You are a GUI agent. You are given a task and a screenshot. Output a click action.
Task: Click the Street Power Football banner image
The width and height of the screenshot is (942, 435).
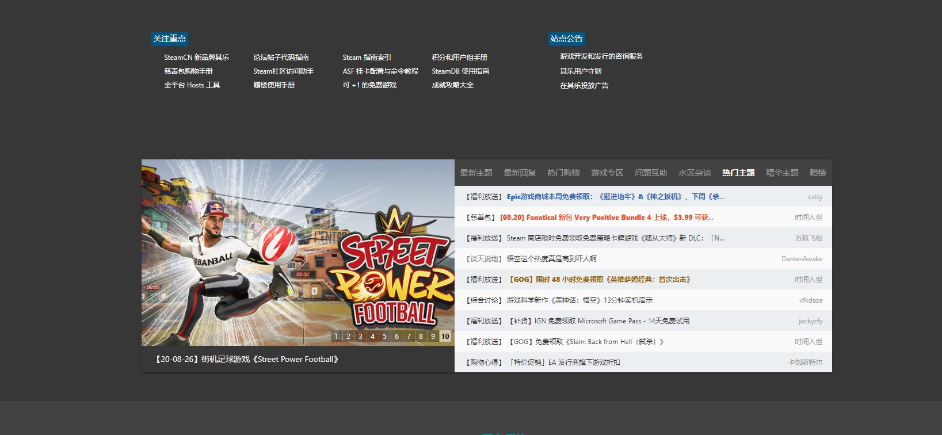(298, 253)
